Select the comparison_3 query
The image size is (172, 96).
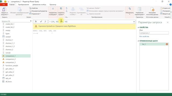16,62
